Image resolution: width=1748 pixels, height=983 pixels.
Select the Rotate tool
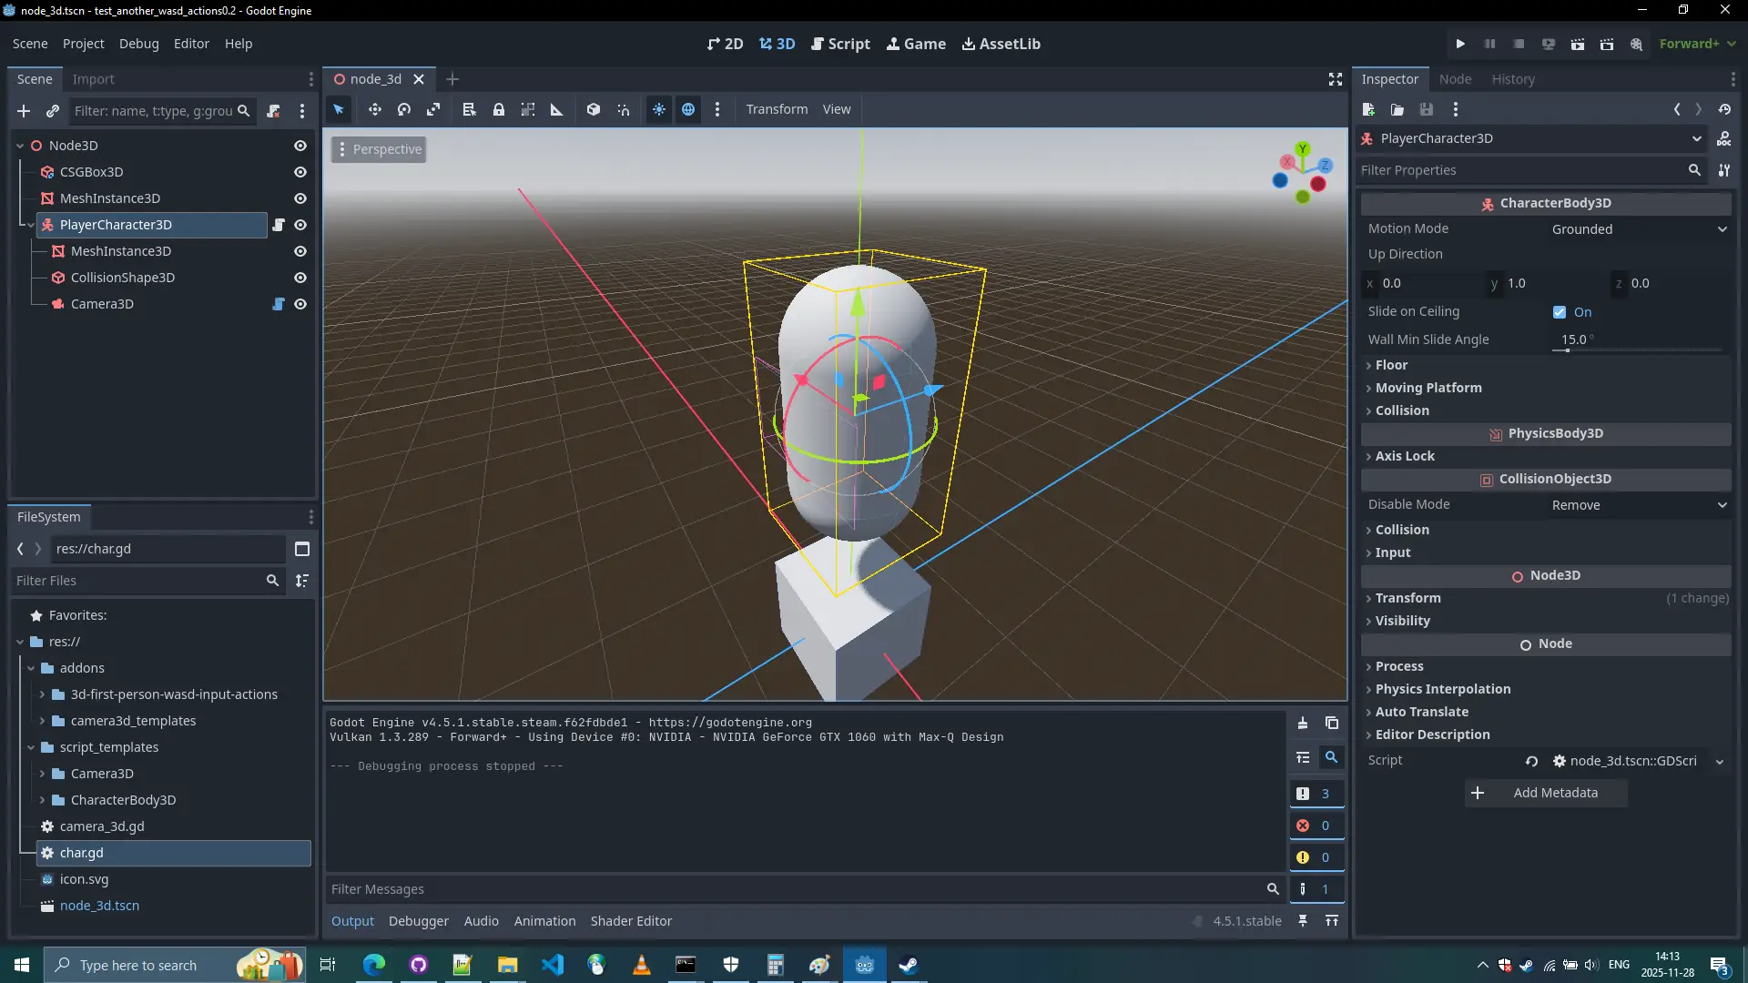tap(403, 109)
